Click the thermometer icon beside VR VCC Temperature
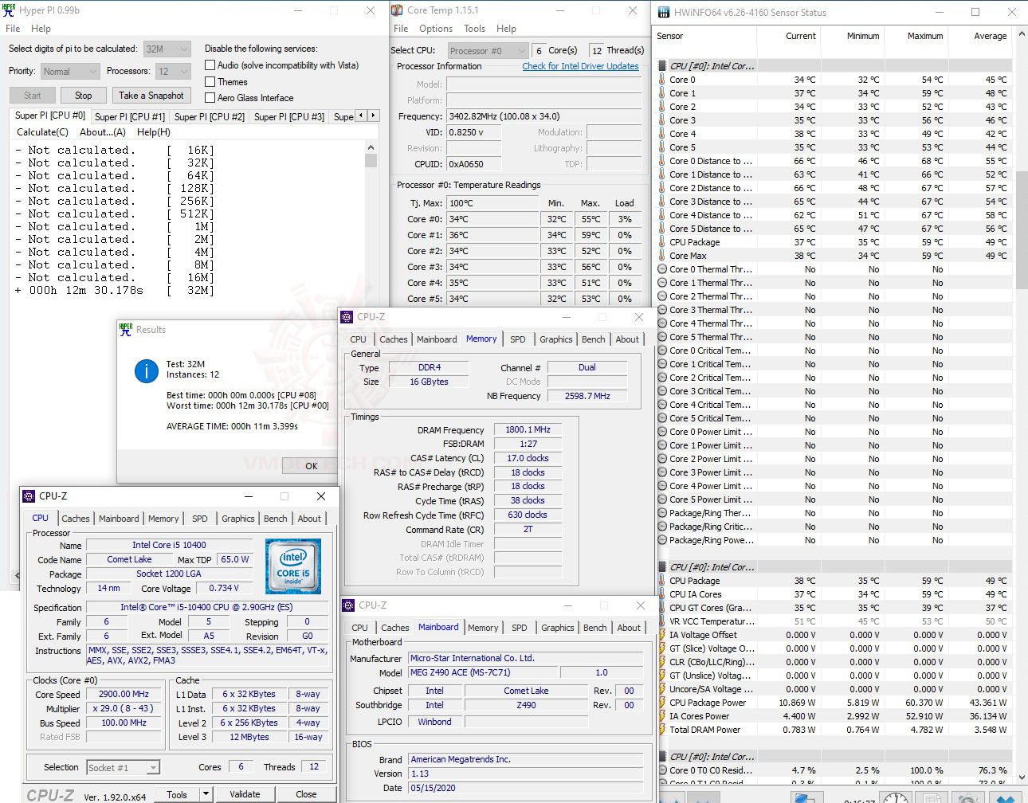Viewport: 1028px width, 803px height. [662, 621]
